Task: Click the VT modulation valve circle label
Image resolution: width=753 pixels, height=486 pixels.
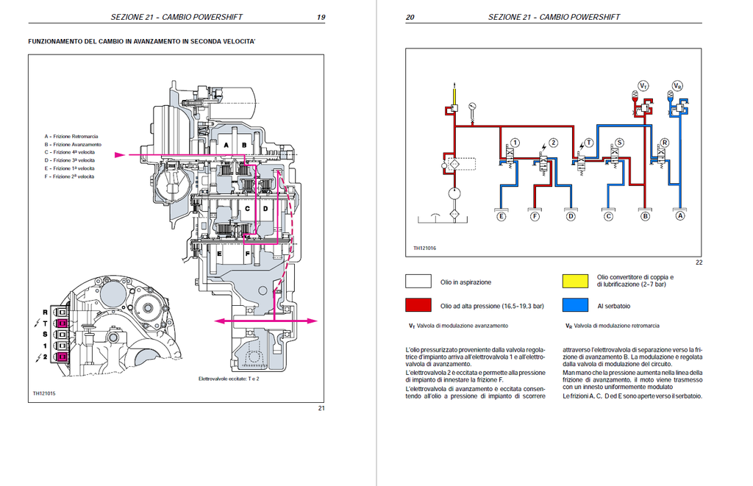Action: click(643, 86)
